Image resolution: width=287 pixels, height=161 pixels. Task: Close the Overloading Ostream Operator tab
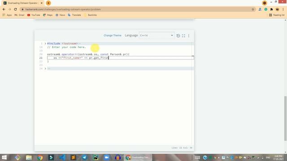pos(42,3)
